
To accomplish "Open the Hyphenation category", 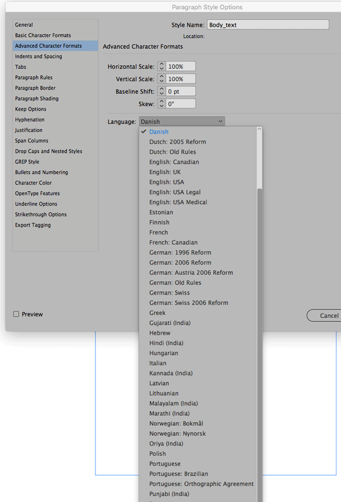I will point(30,120).
